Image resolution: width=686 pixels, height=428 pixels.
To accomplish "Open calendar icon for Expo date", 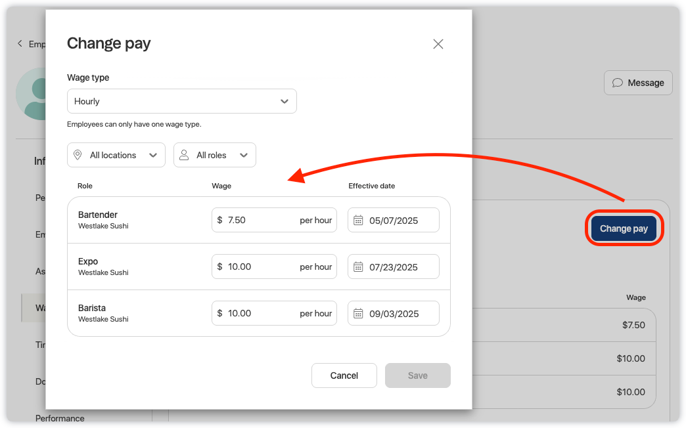I will tap(358, 267).
